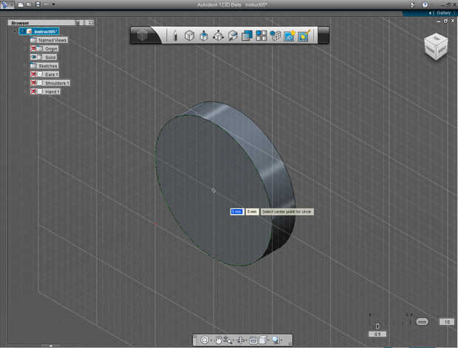This screenshot has width=458, height=348.
Task: Click the Sphere display settings icon
Action: click(276, 340)
